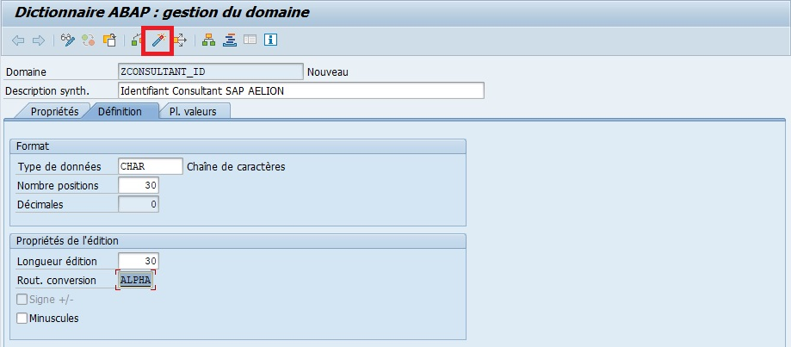Click the blue navigation stack icon

(x=229, y=40)
